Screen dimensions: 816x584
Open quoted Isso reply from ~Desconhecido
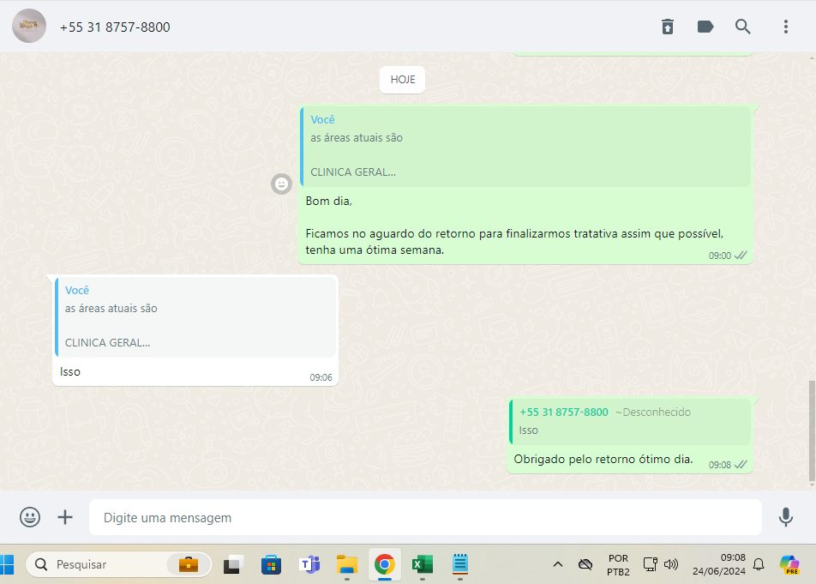click(630, 422)
